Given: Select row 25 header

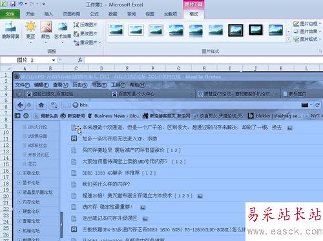Looking at the screenshot, I should coord(6,228).
